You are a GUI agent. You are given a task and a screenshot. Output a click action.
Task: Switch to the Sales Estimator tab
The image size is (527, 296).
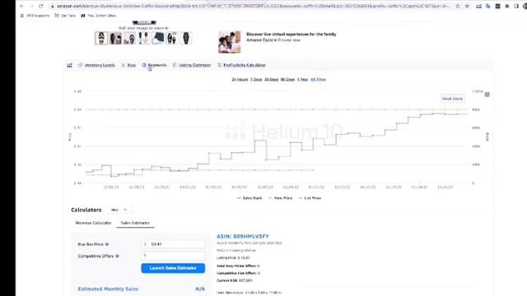coord(135,223)
